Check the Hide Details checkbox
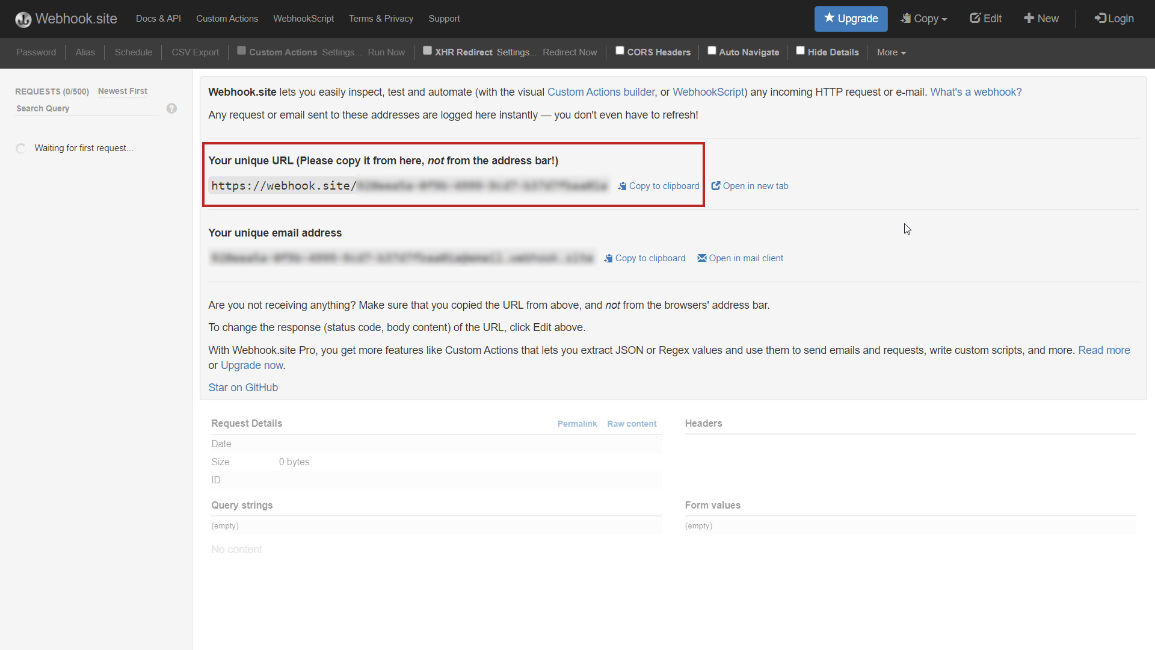 800,51
